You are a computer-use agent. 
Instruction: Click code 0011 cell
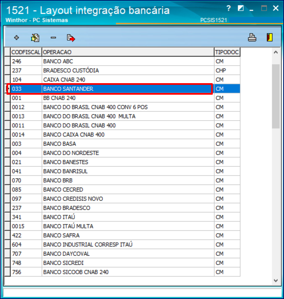pyautogui.click(x=26, y=125)
